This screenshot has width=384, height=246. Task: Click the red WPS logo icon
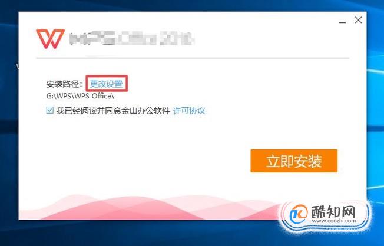click(51, 39)
